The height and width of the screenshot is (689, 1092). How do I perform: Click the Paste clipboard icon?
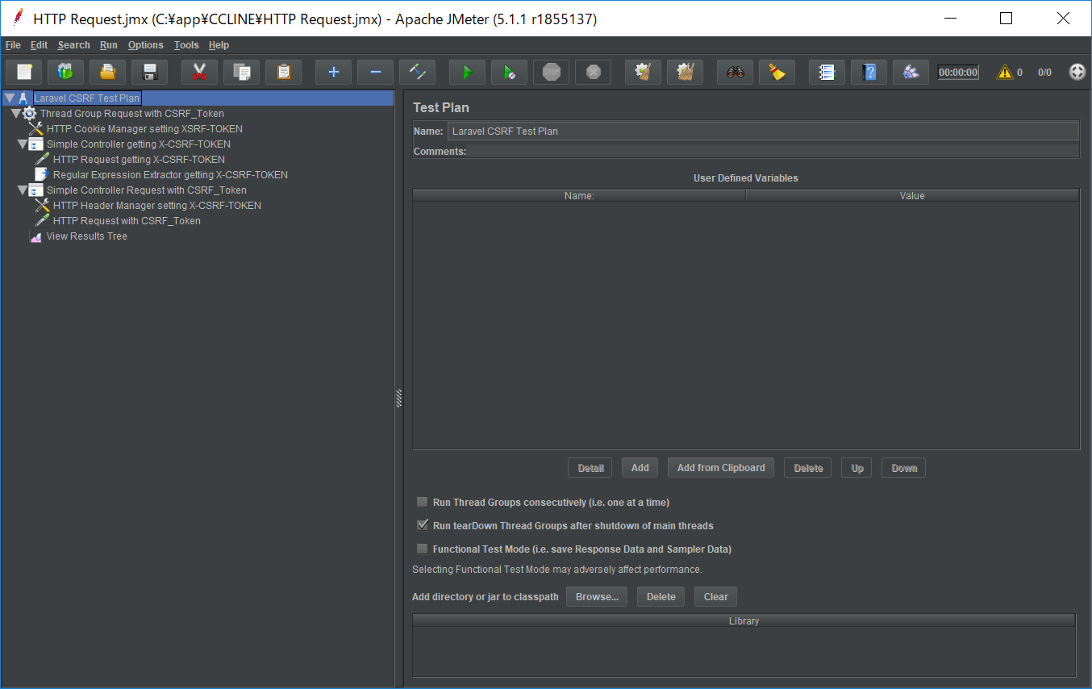[x=283, y=72]
